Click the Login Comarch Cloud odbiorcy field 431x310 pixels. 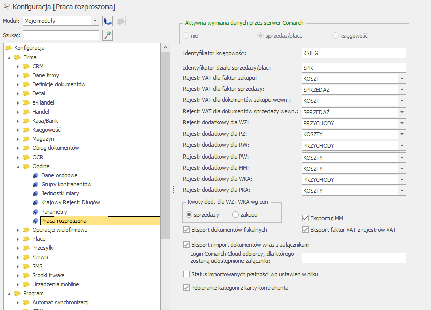353,258
